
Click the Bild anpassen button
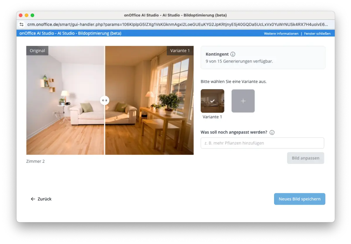[305, 158]
